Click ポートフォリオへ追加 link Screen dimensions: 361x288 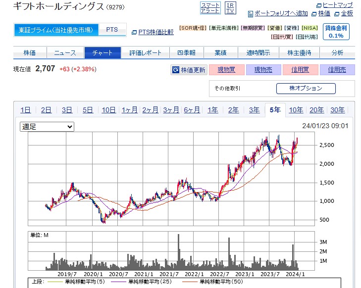click(281, 13)
